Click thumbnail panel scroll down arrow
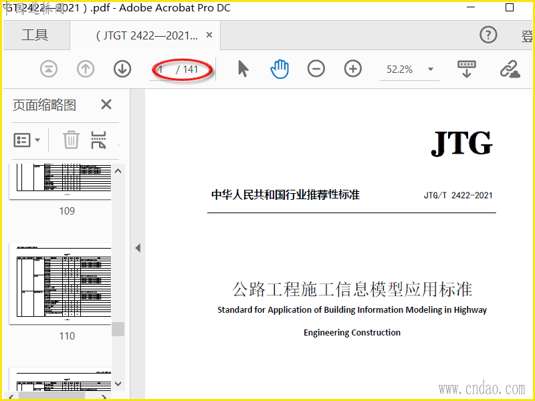This screenshot has height=401, width=535. point(118,384)
